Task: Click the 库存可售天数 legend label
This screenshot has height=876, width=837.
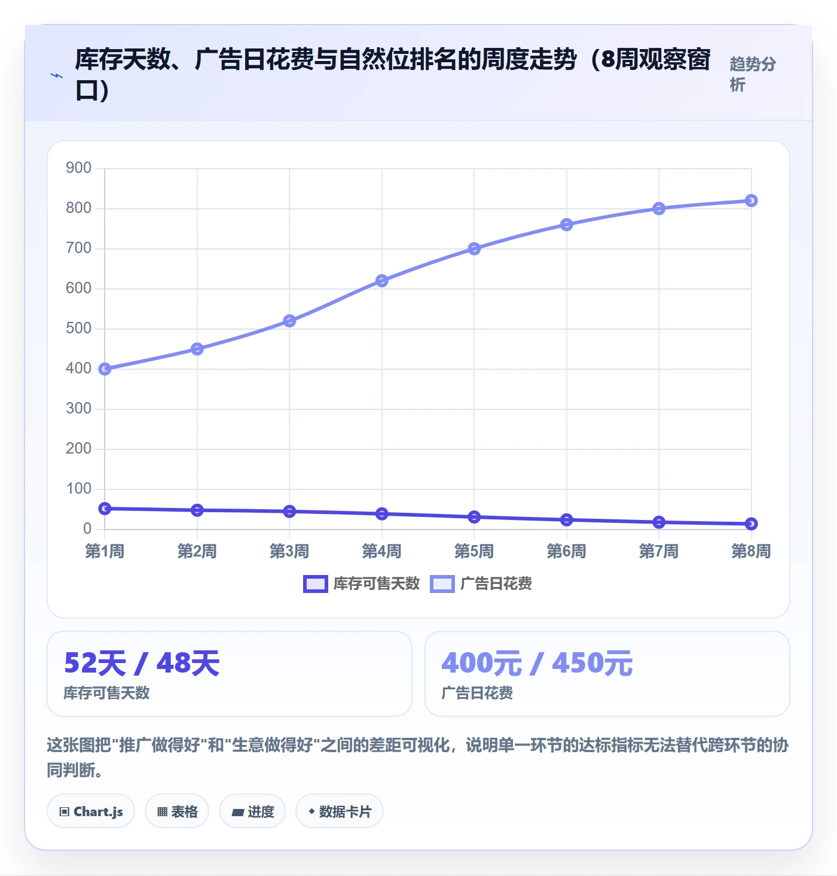Action: 377,584
